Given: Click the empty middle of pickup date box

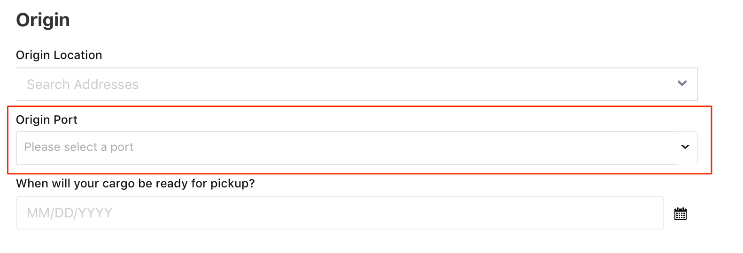Looking at the screenshot, I should click(x=385, y=213).
